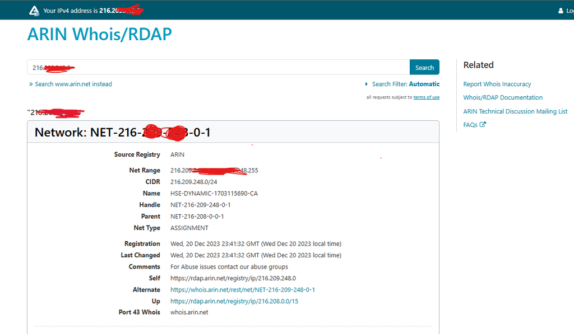Open the terms of use link

[426, 97]
